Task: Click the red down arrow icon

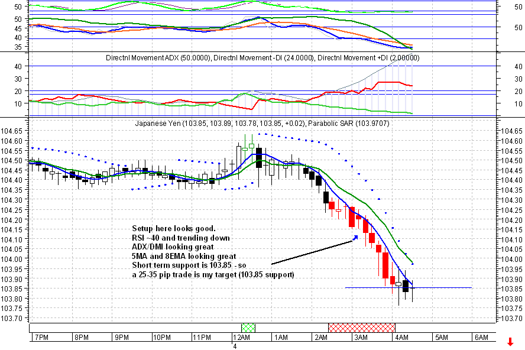Action: (510, 342)
